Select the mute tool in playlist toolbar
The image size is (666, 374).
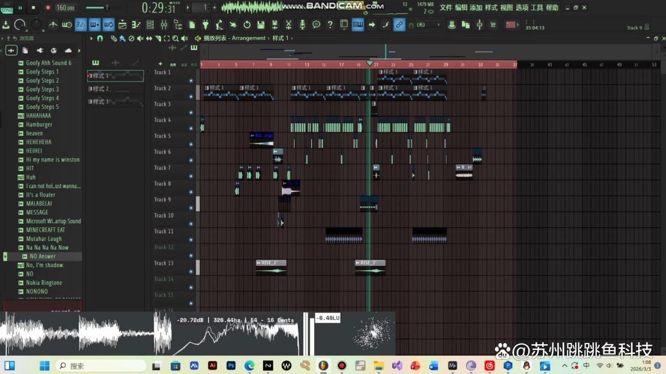click(140, 38)
